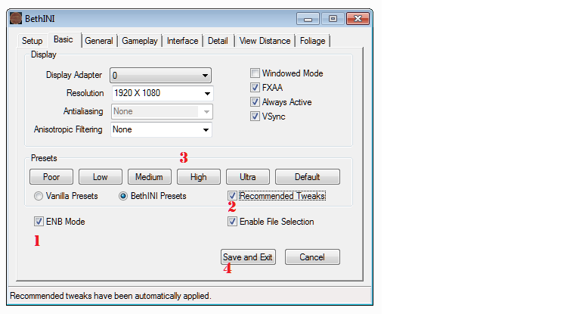Maximize the BethINI window
This screenshot has width=576, height=314.
(333, 19)
